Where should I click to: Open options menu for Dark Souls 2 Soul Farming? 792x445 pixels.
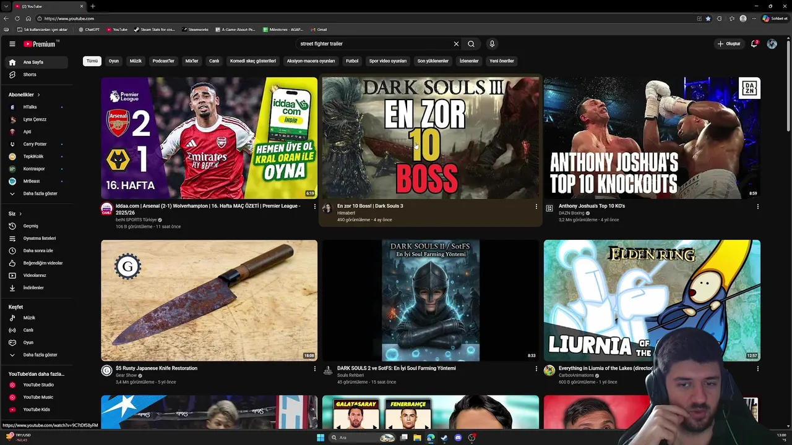click(x=536, y=369)
